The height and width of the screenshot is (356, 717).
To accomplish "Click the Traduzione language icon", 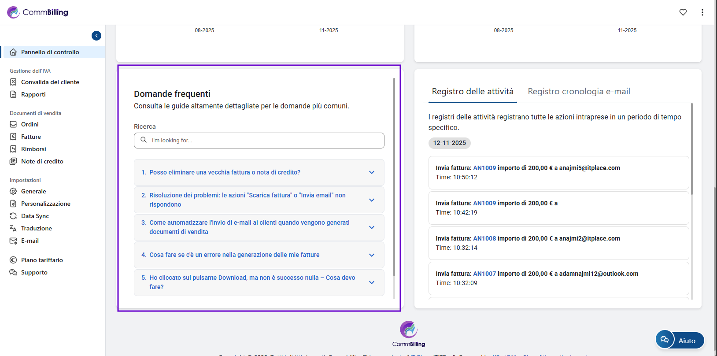I will pyautogui.click(x=13, y=228).
